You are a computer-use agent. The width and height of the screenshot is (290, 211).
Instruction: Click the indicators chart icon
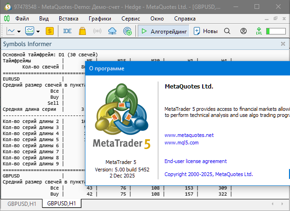29,31
